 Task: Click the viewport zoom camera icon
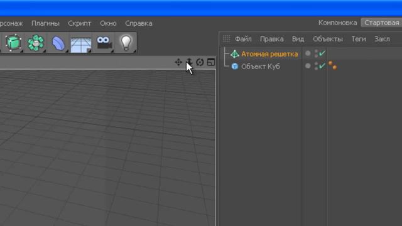pos(189,62)
